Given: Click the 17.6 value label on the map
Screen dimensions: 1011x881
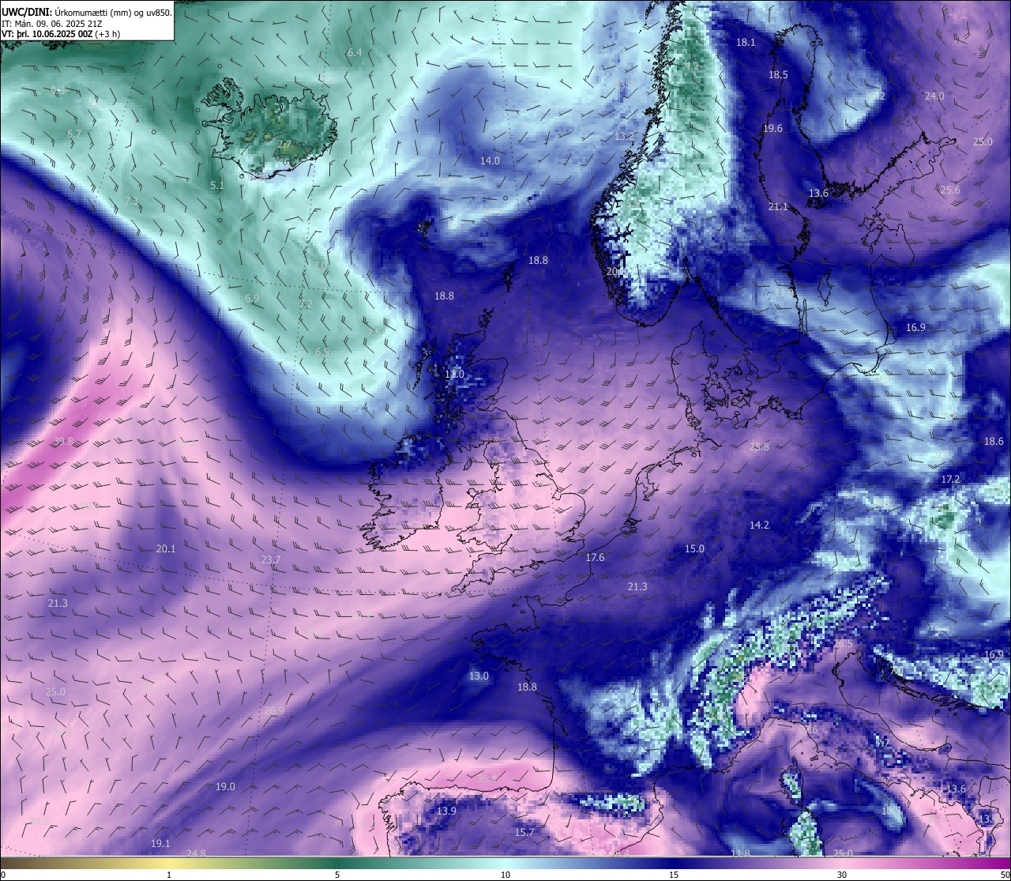Looking at the screenshot, I should click(x=595, y=558).
